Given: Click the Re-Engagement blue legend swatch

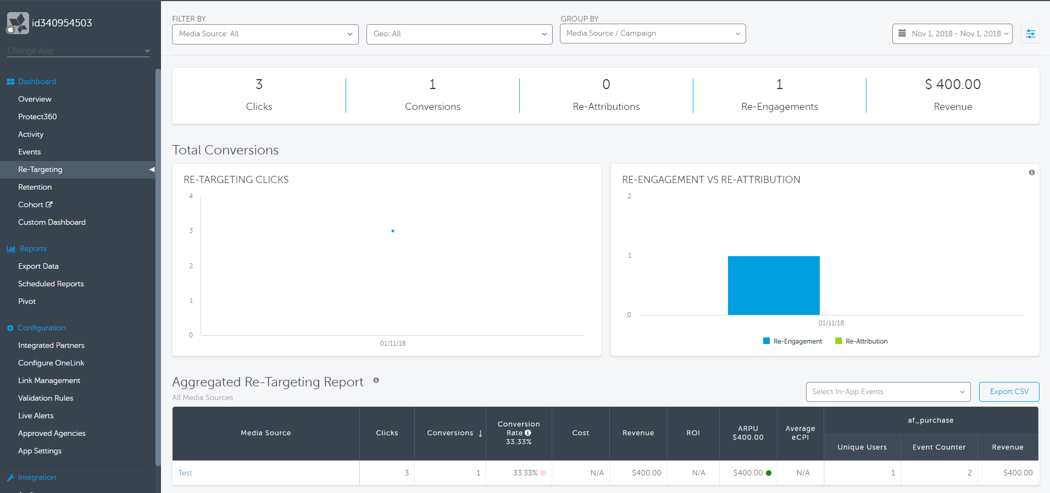Looking at the screenshot, I should 766,341.
